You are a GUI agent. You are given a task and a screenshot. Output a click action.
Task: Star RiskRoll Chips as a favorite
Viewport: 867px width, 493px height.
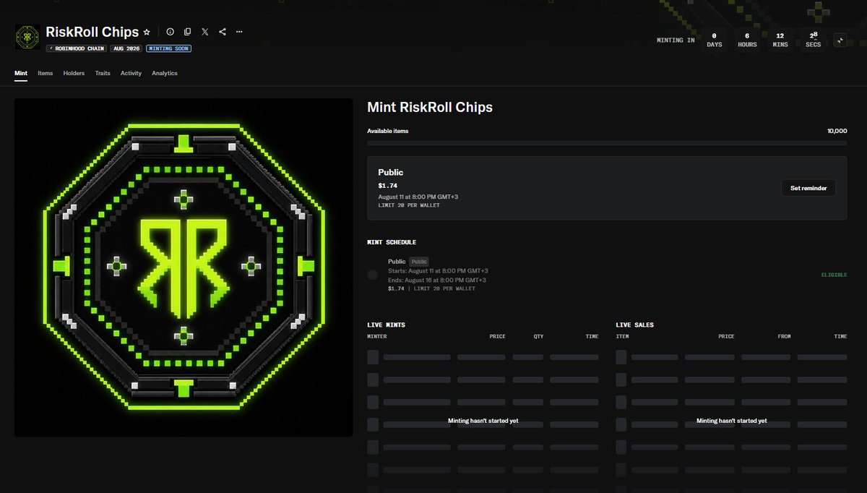pyautogui.click(x=147, y=32)
